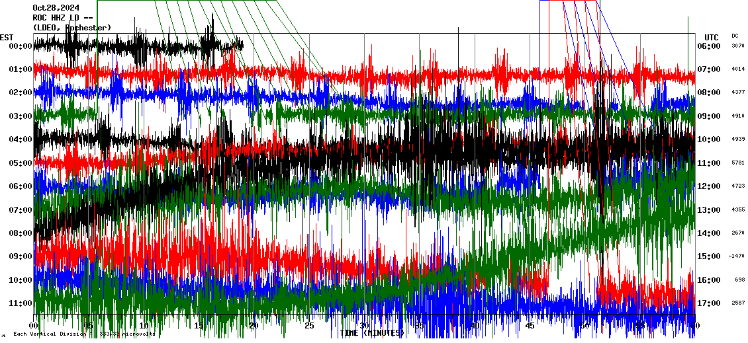748x343 pixels.
Task: Click the (LDEO, Rochester) location text
Action: click(72, 28)
